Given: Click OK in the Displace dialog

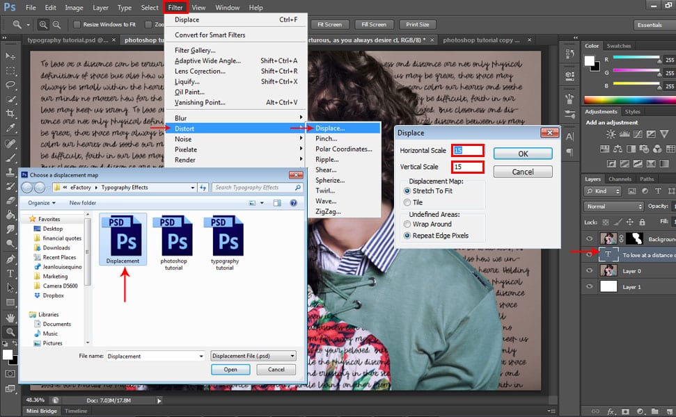Looking at the screenshot, I should 523,154.
